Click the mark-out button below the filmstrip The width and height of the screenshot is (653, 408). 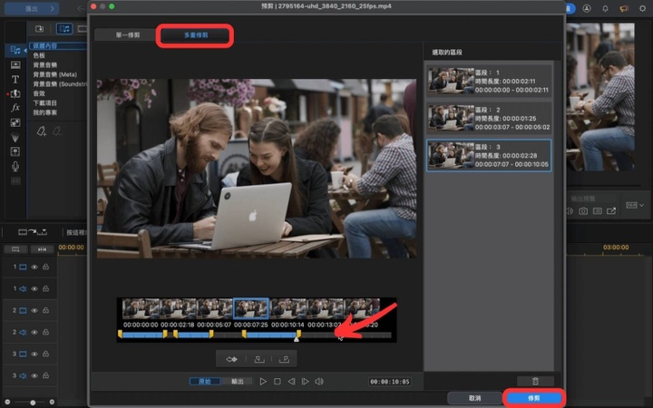284,359
